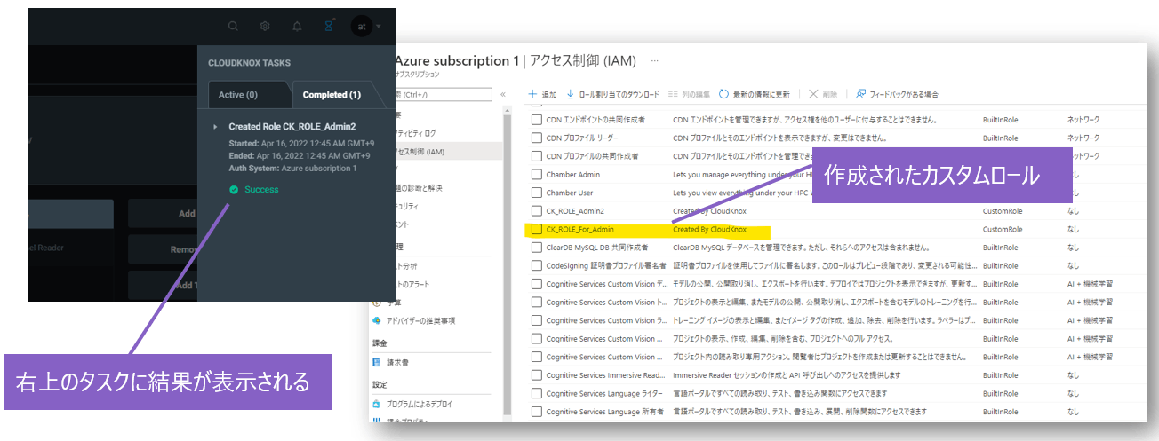Click the CLOUDKNOX TASKS panel heading
Image resolution: width=1159 pixels, height=441 pixels.
pos(250,63)
